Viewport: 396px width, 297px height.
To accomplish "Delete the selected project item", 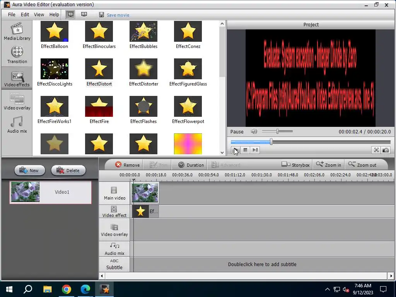I will point(68,171).
